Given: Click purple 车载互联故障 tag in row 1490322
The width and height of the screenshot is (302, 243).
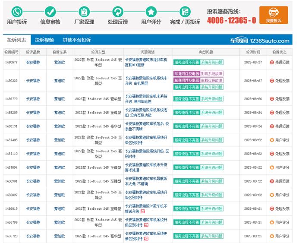Looking at the screenshot, I should (x=212, y=80).
